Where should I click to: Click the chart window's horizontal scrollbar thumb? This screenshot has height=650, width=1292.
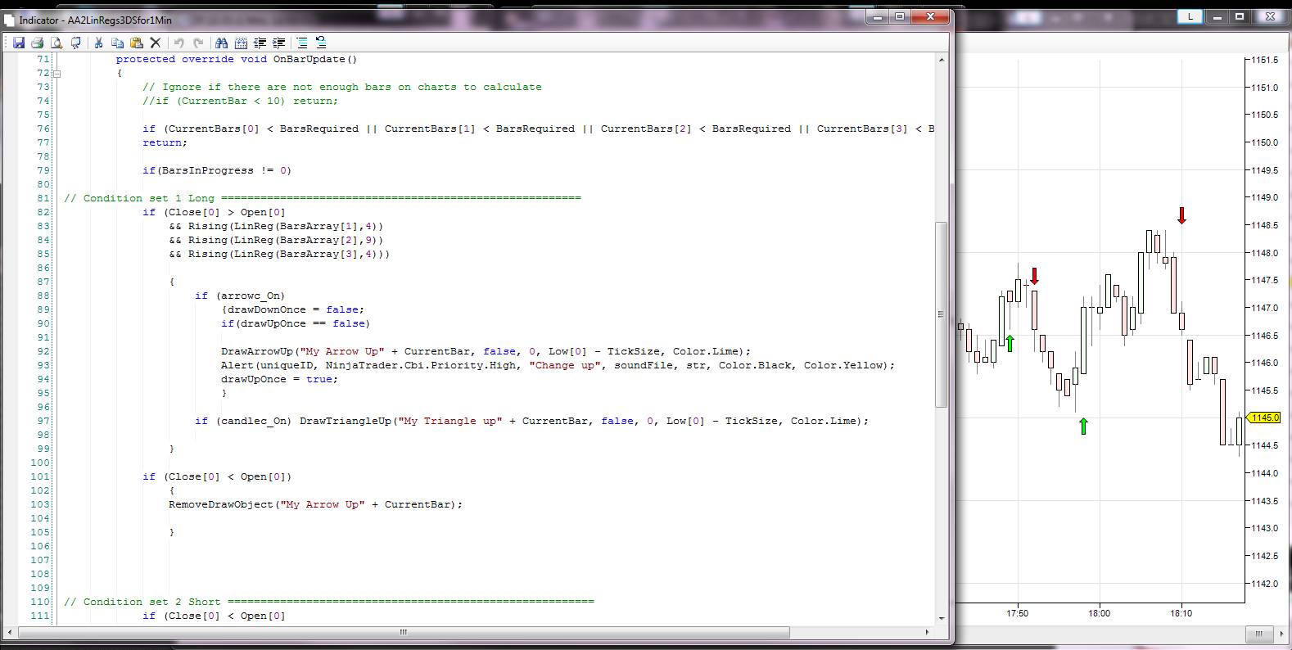(1259, 633)
